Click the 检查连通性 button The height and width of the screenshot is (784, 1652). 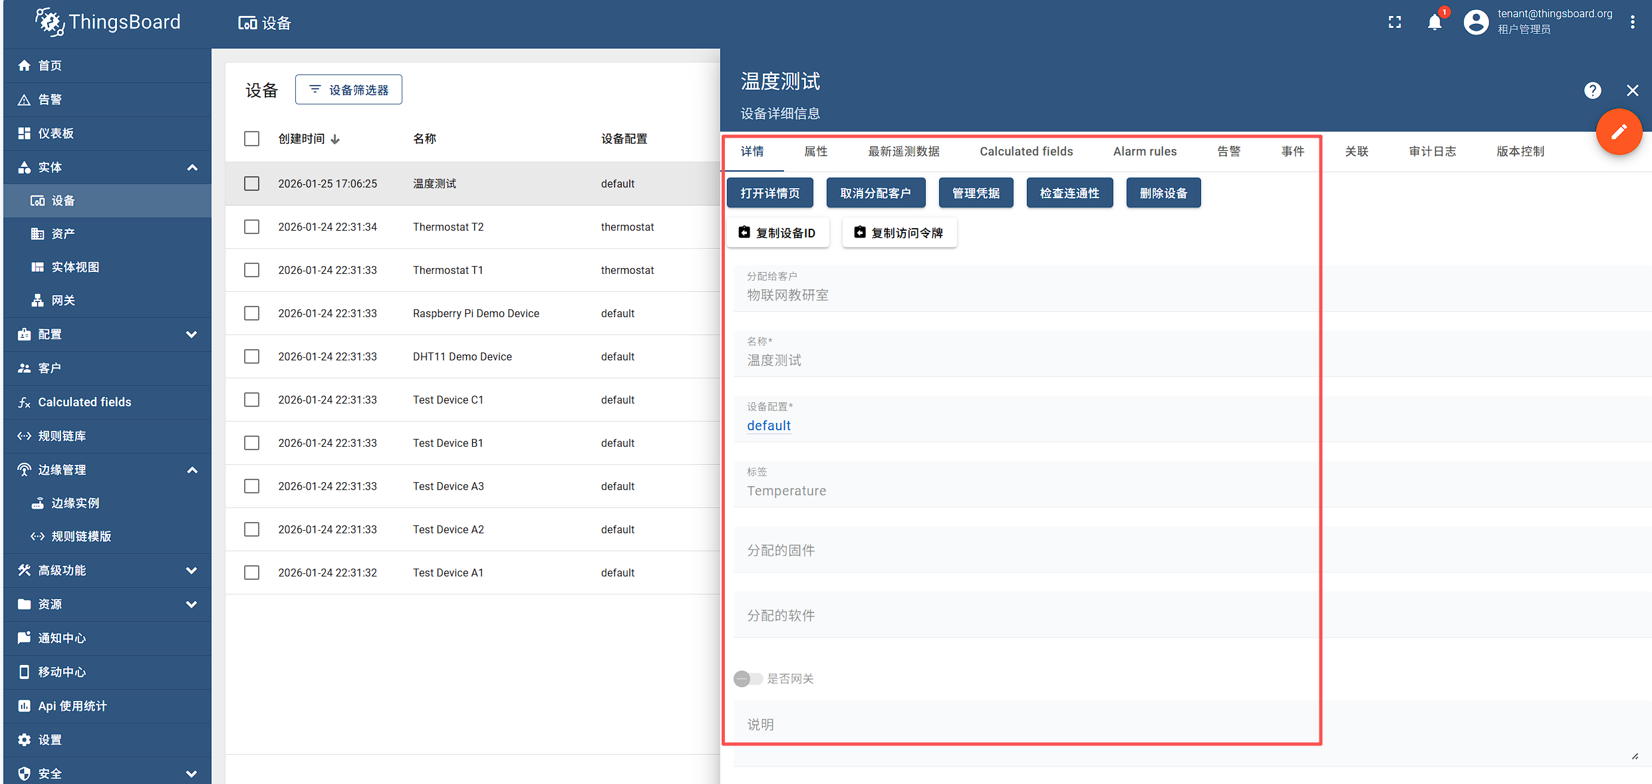click(1069, 193)
